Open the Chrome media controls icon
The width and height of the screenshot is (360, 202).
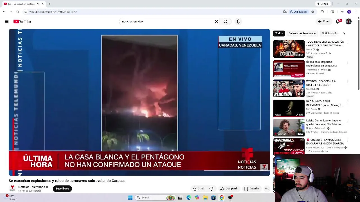pyautogui.click(x=342, y=12)
